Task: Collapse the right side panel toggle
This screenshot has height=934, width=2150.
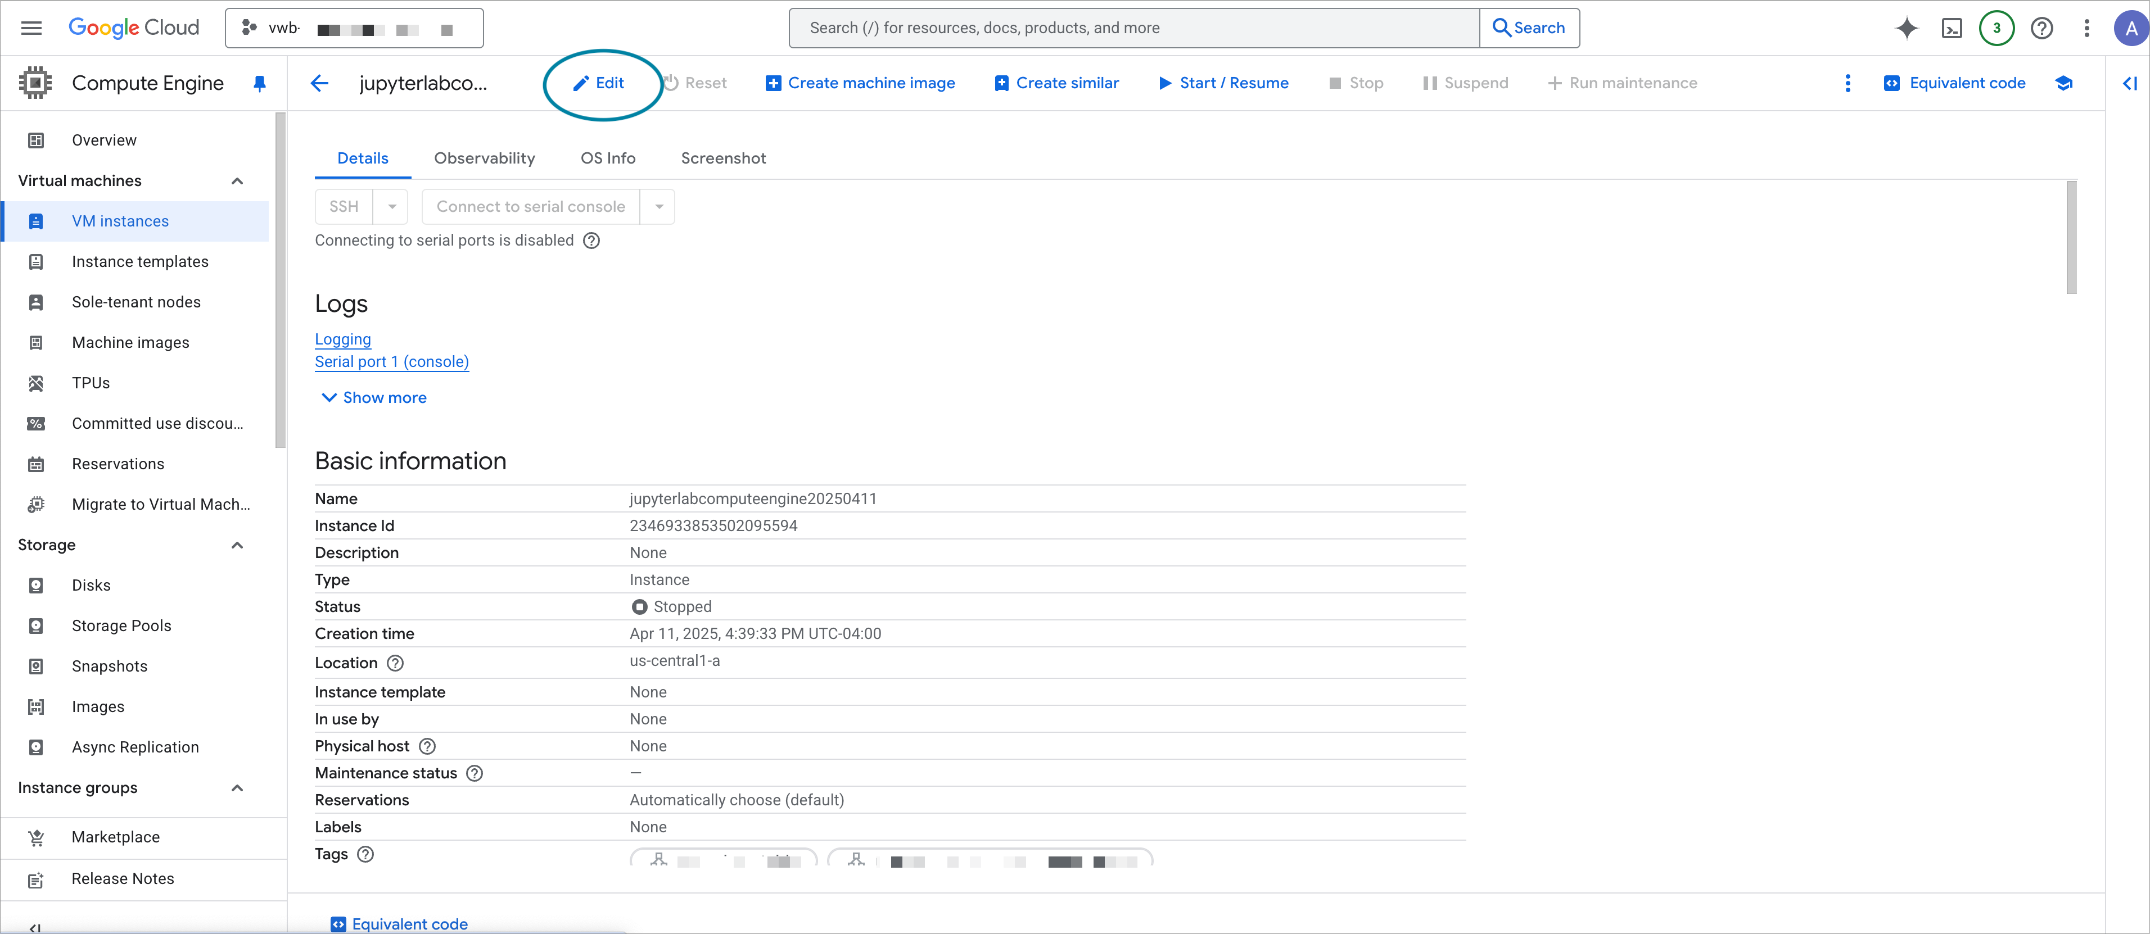Action: coord(2129,83)
